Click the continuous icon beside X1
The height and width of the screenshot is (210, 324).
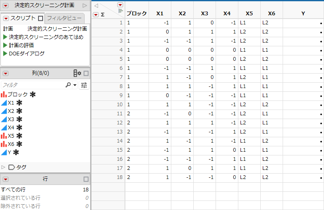point(4,103)
